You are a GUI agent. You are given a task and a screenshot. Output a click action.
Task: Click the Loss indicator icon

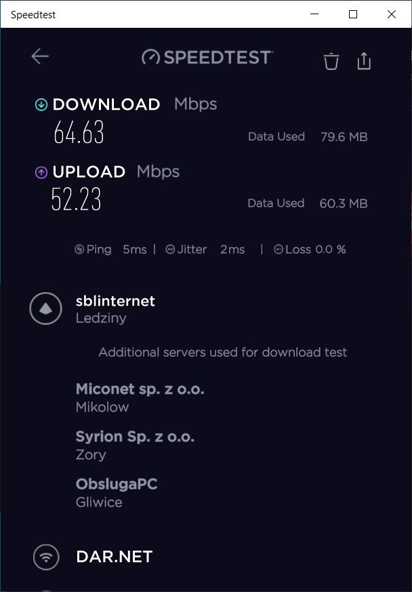coord(279,249)
